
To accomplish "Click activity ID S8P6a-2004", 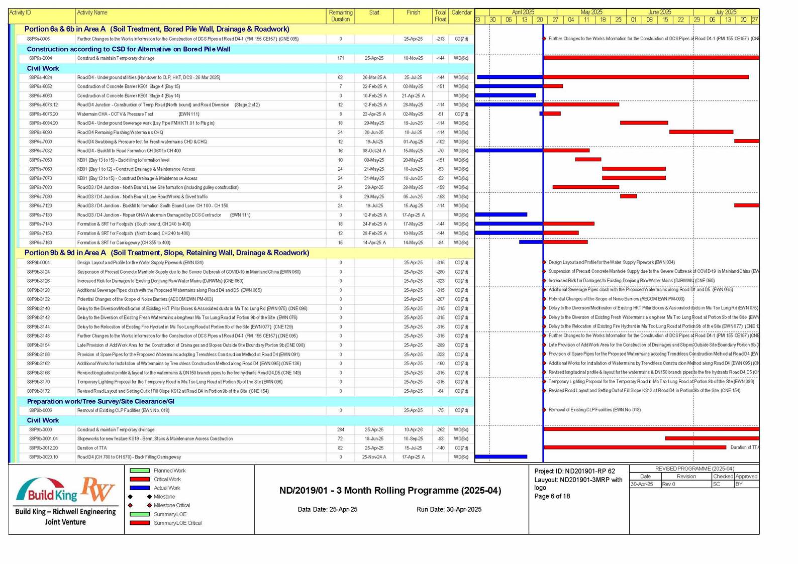I will point(40,58).
